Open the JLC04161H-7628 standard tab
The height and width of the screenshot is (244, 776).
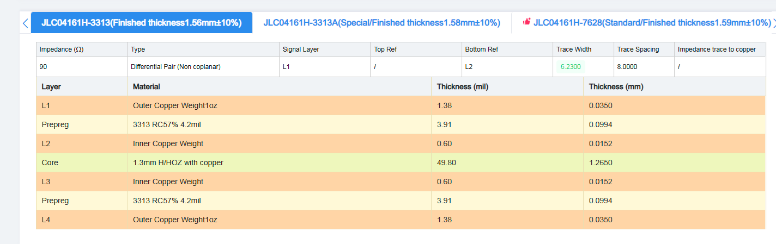pos(652,22)
